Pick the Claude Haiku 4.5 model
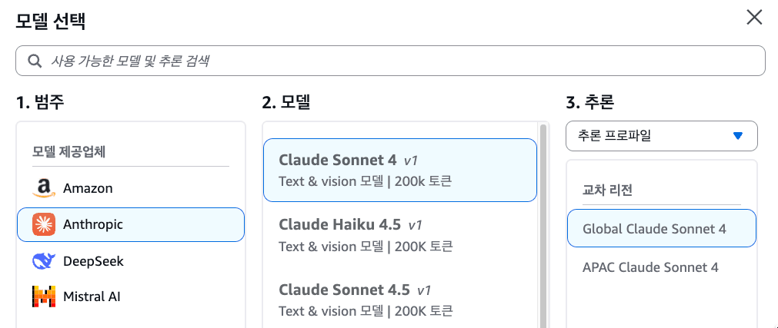Image resolution: width=778 pixels, height=328 pixels. tap(399, 235)
